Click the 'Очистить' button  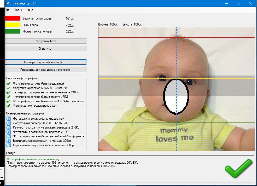[45, 48]
